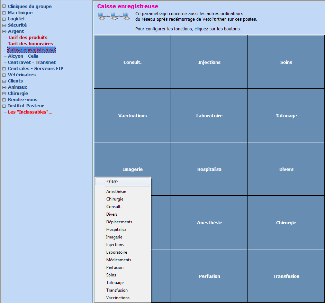Open Tarif des honoraires settings
This screenshot has width=325, height=303.
pos(30,44)
